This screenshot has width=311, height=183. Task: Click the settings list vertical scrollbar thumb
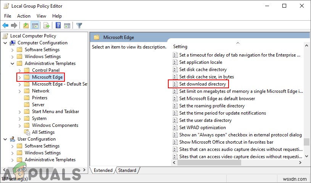click(x=306, y=142)
